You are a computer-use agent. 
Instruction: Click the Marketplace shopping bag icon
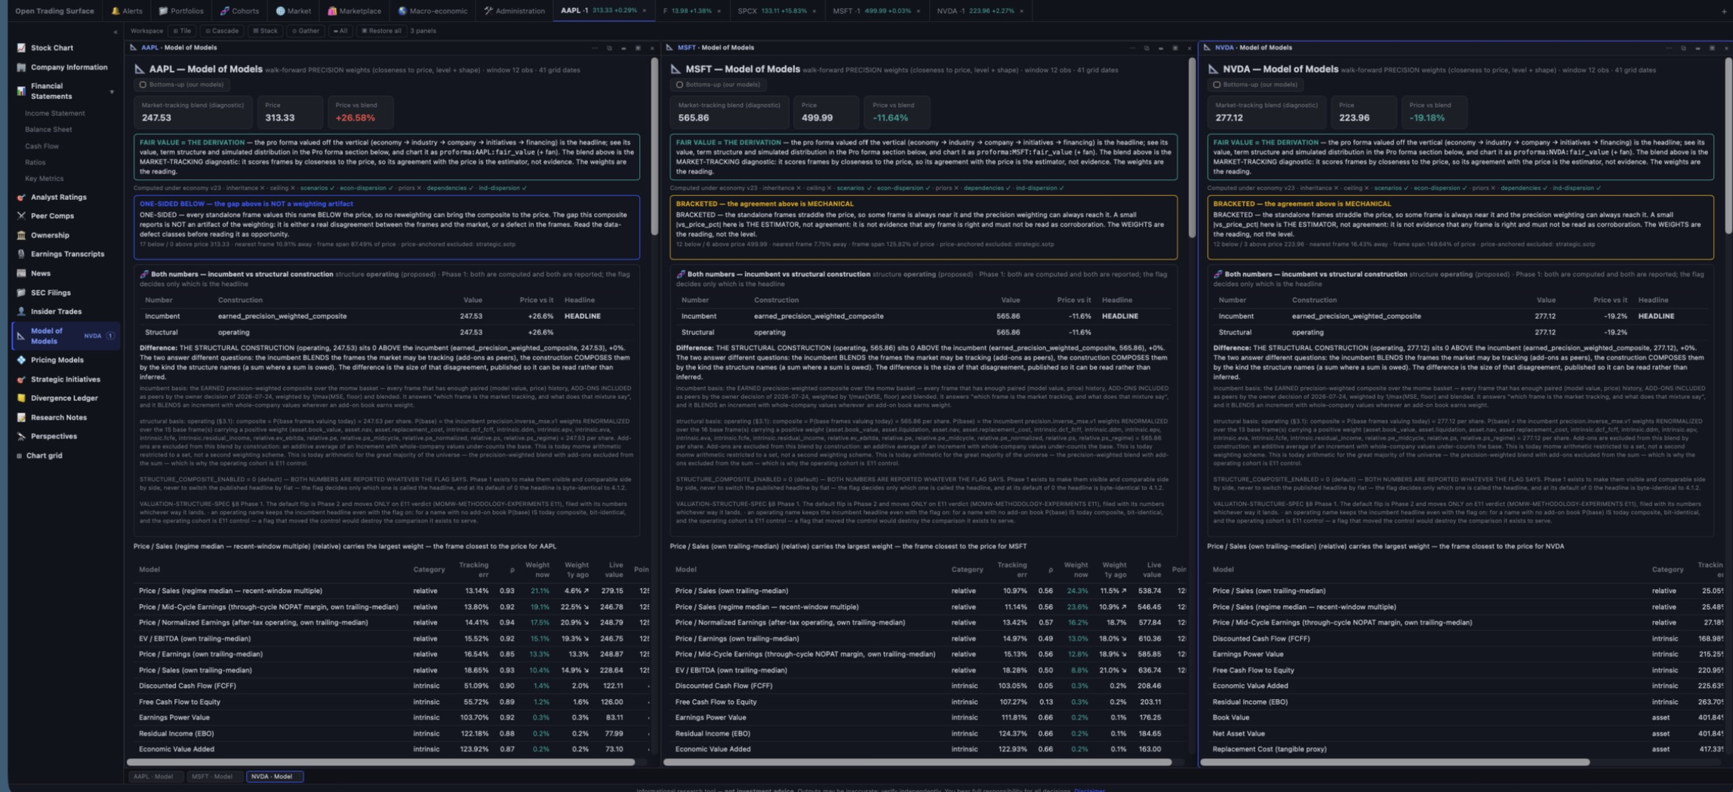coord(332,11)
